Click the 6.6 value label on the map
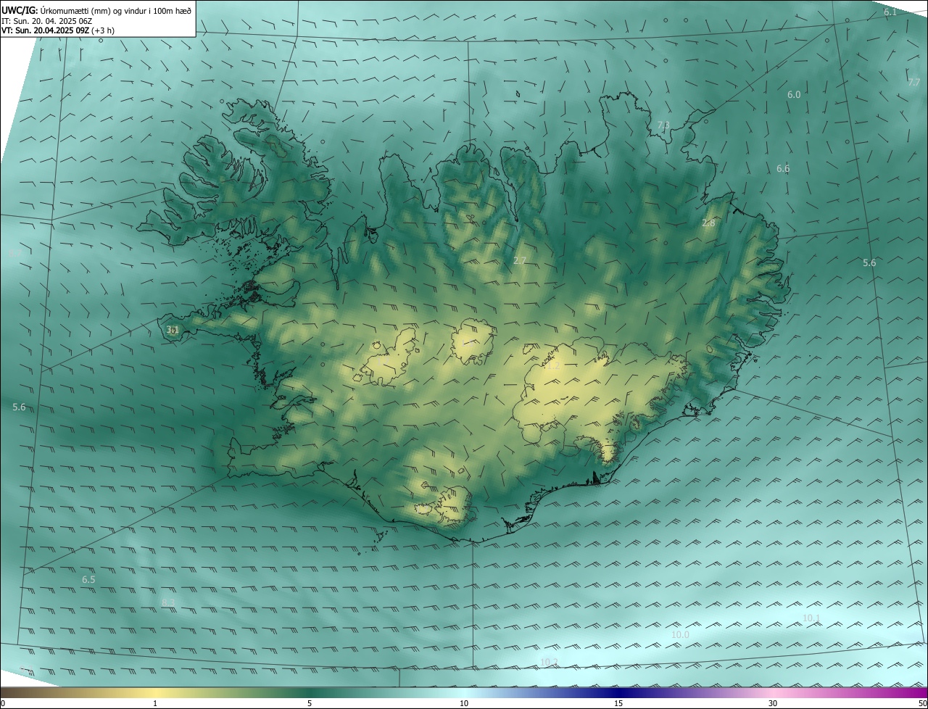The height and width of the screenshot is (709, 928). (783, 169)
